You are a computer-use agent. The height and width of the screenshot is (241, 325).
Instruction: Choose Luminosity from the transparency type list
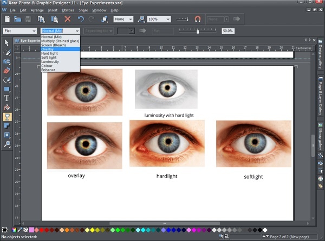pyautogui.click(x=50, y=61)
